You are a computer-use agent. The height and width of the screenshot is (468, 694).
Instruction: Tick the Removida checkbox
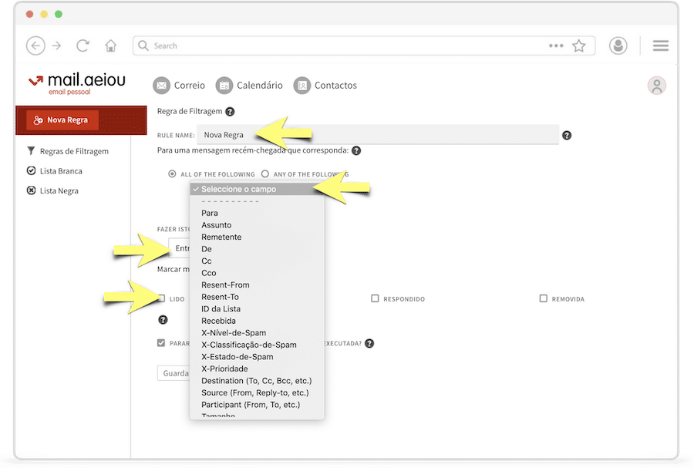(x=544, y=298)
